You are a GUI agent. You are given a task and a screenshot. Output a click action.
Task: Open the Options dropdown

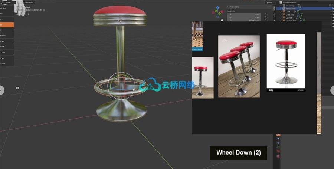click(270, 3)
